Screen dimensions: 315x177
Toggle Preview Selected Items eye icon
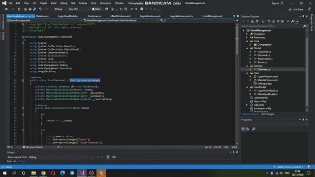click(288, 21)
